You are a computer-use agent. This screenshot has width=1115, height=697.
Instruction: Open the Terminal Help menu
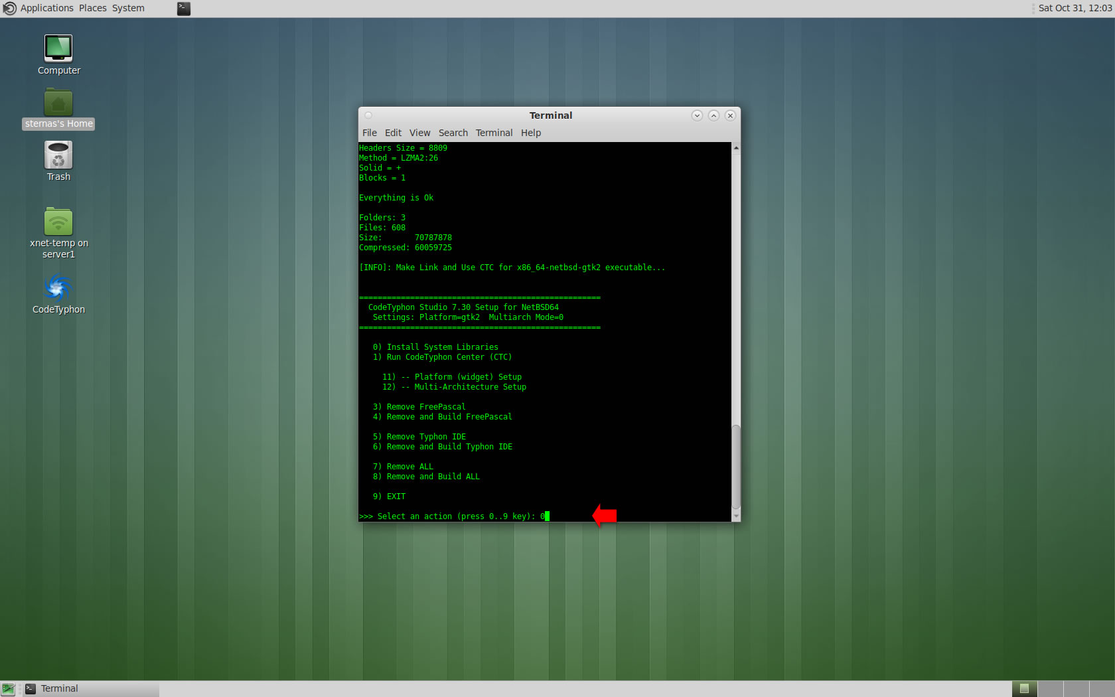(x=531, y=133)
